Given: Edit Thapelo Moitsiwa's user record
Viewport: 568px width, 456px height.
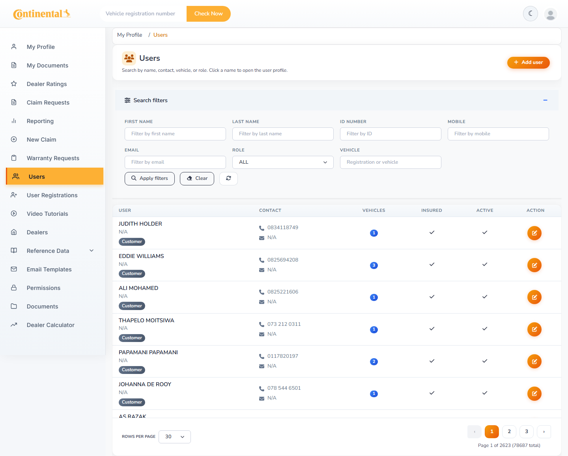Looking at the screenshot, I should point(534,329).
